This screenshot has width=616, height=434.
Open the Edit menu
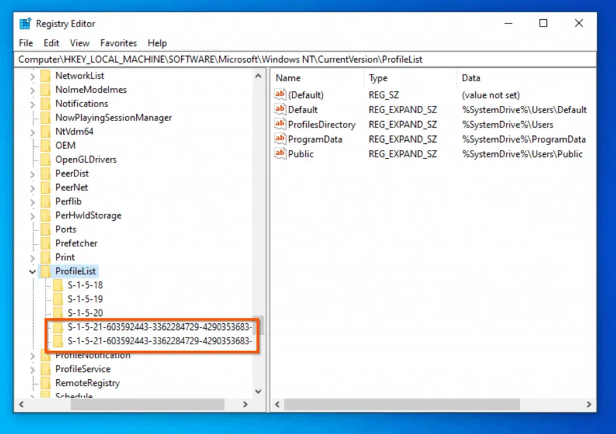tap(51, 43)
